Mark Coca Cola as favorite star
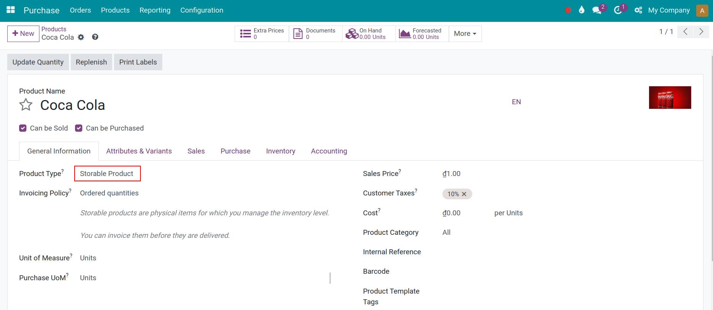Viewport: 713px width, 310px height. tap(26, 105)
